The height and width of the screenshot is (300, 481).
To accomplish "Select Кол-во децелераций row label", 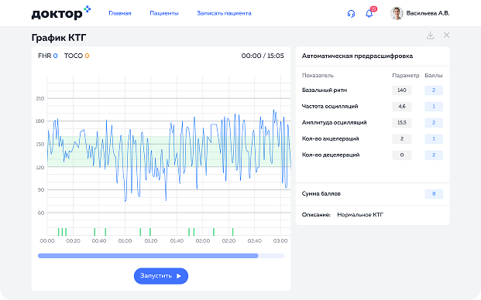I will click(331, 155).
